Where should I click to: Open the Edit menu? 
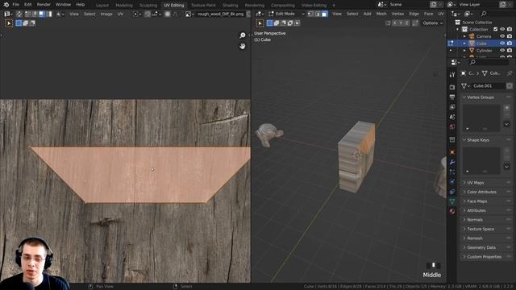point(28,5)
